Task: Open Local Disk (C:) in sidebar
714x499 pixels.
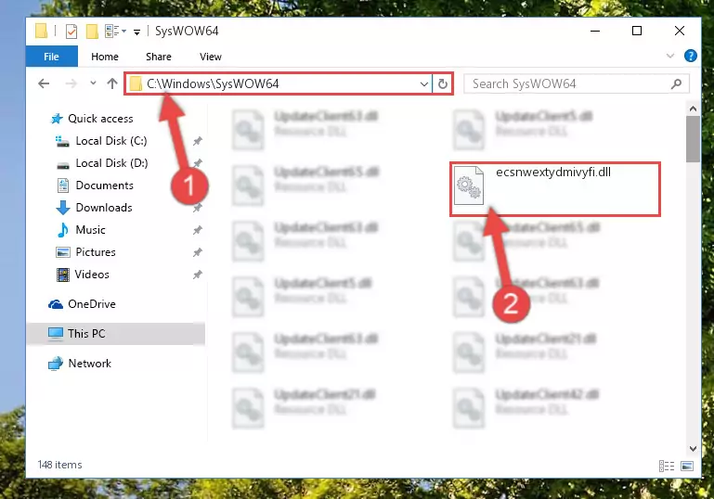Action: coord(111,141)
